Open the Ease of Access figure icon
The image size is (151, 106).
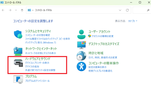pyautogui.click(x=81, y=66)
